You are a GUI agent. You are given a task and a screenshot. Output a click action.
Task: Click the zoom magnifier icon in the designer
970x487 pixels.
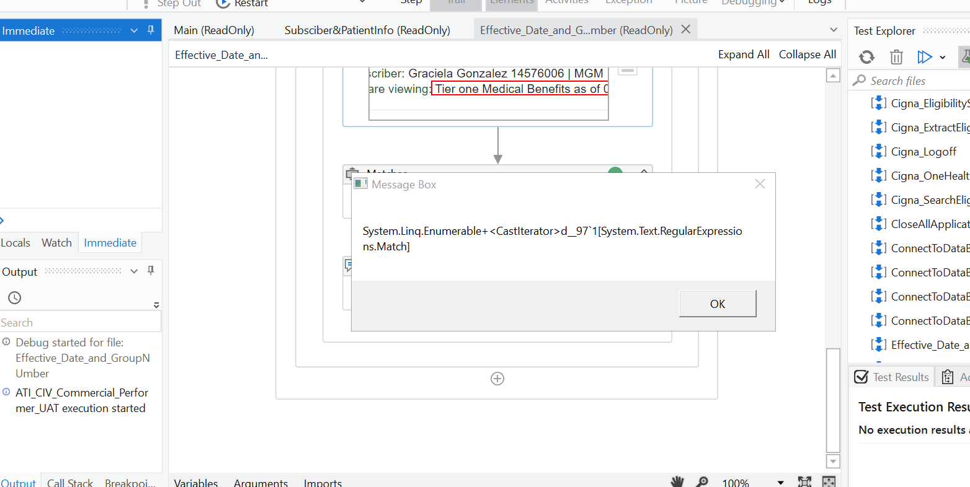702,481
